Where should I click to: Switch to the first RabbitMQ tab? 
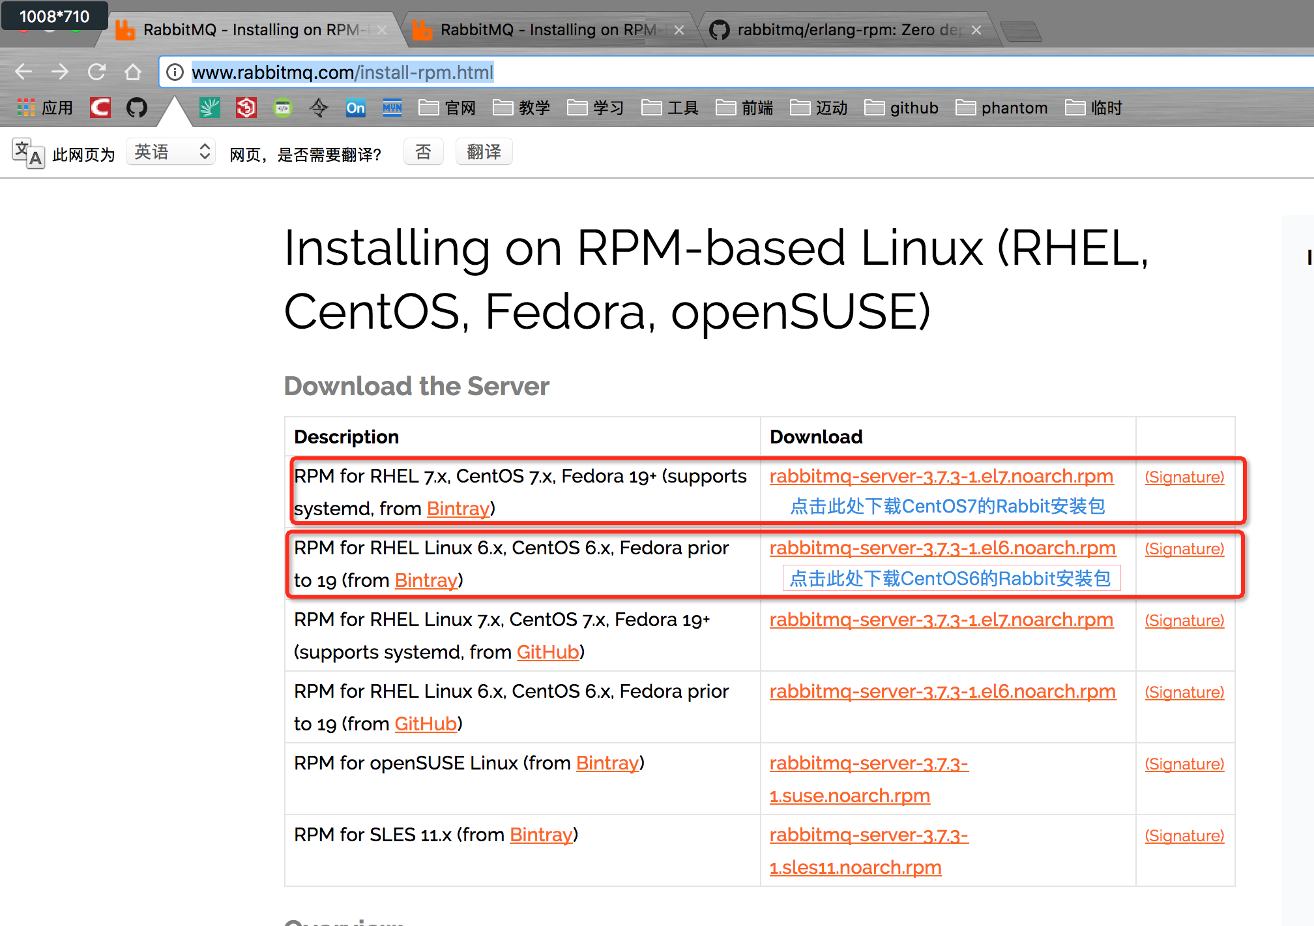[x=251, y=30]
